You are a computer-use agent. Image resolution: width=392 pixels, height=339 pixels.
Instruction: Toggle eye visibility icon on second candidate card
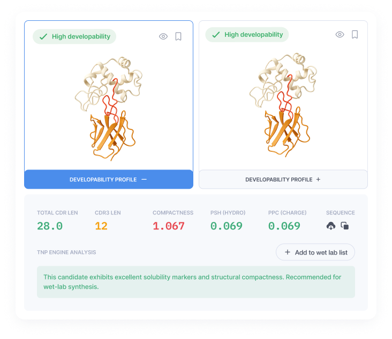(x=340, y=34)
